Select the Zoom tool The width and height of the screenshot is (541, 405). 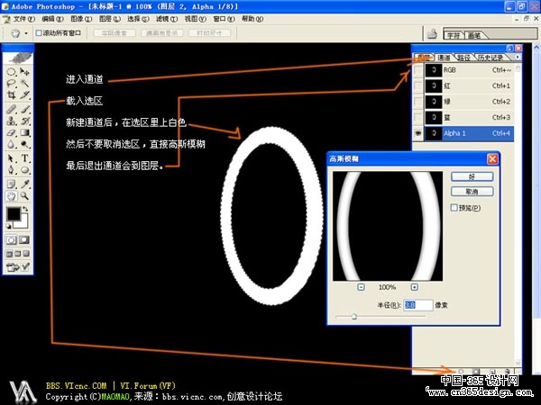pyautogui.click(x=24, y=196)
